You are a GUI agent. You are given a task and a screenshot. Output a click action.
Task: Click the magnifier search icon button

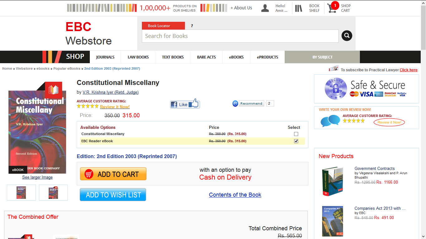(x=347, y=36)
